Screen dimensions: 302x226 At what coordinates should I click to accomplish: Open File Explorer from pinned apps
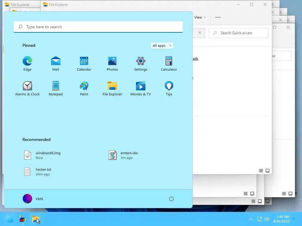pos(112,88)
